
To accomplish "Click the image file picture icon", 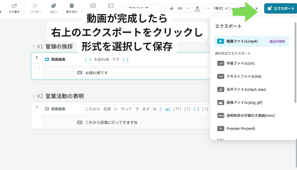I will [x=221, y=102].
